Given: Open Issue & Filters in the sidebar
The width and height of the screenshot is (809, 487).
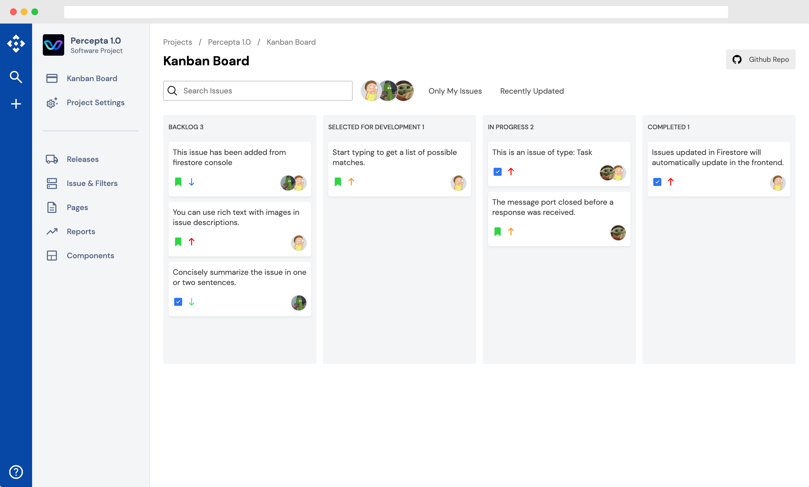Looking at the screenshot, I should pos(92,183).
